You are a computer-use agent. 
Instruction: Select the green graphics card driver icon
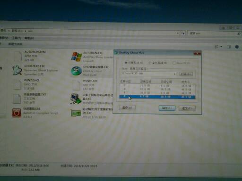(x=76, y=113)
